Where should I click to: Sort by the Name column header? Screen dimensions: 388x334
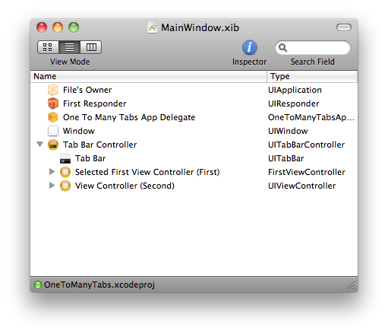pyautogui.click(x=149, y=76)
